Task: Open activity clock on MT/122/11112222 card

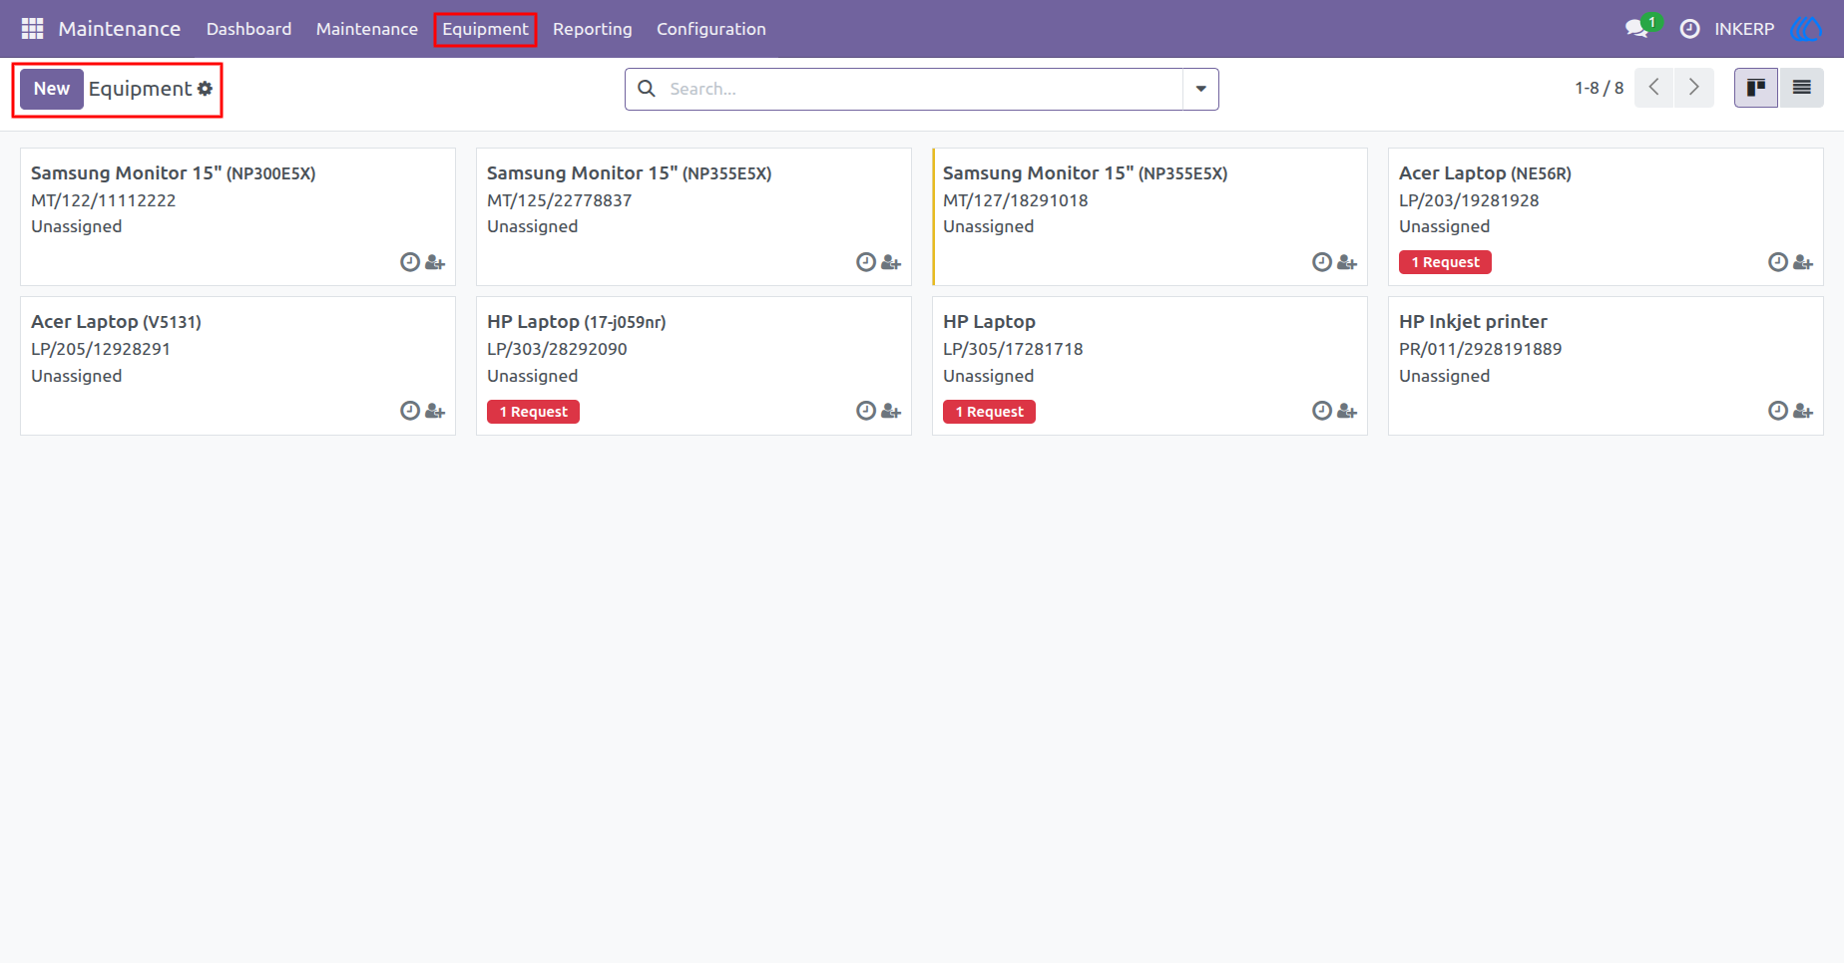Action: 410,262
